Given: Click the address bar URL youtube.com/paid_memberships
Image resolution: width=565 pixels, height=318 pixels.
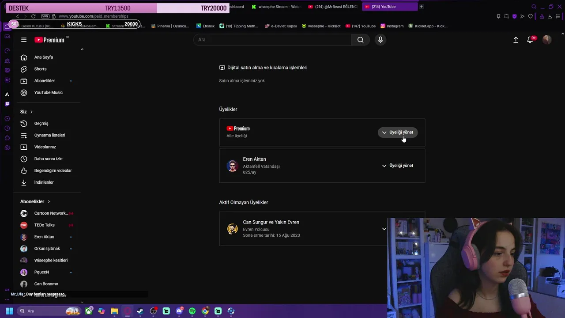Looking at the screenshot, I should (94, 16).
